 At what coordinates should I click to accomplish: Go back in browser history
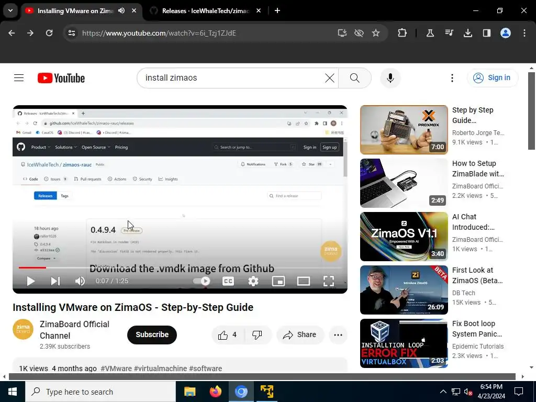(12, 33)
